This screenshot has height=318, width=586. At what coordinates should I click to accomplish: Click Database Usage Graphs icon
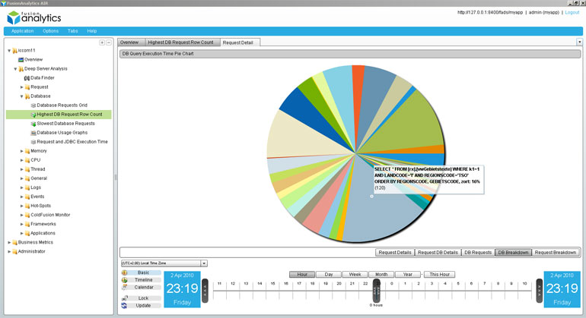click(33, 133)
